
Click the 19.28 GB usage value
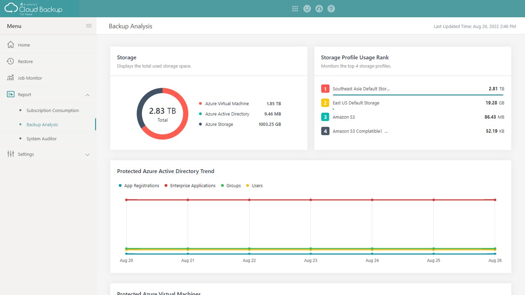(x=495, y=103)
